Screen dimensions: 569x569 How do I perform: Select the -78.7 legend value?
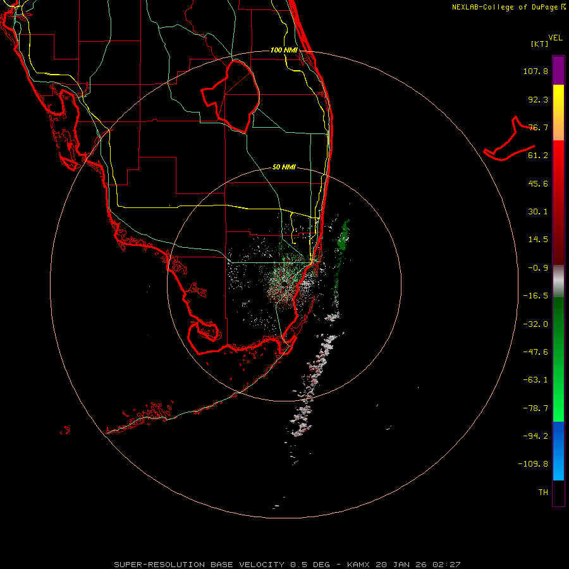(535, 408)
